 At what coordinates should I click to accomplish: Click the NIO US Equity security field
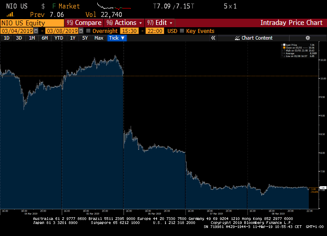(32, 23)
